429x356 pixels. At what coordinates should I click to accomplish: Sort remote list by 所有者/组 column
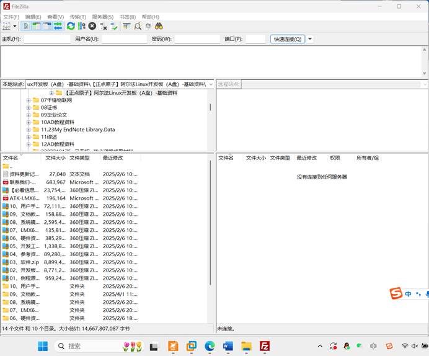[x=368, y=158]
